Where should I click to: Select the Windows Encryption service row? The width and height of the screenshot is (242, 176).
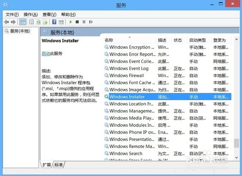pyautogui.click(x=167, y=47)
